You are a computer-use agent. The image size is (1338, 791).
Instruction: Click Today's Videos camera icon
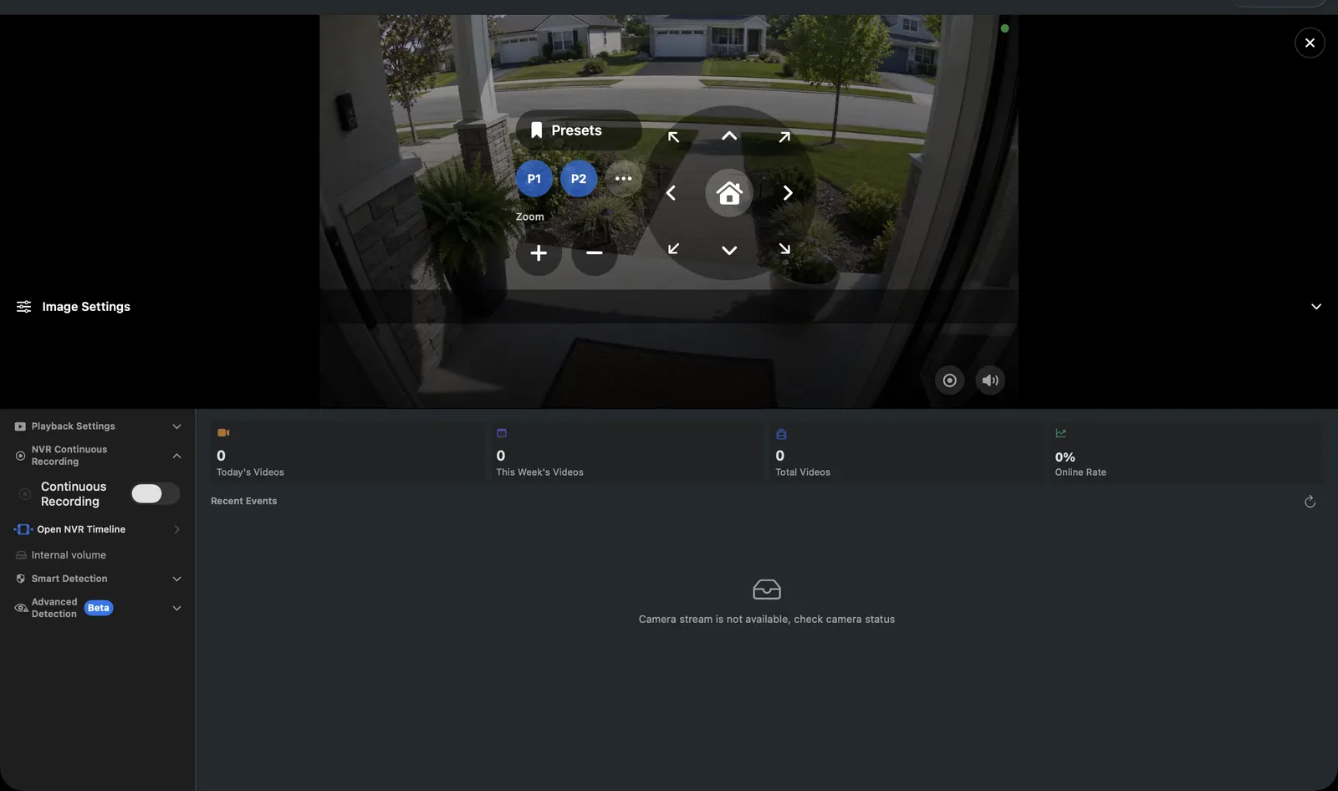tap(223, 433)
